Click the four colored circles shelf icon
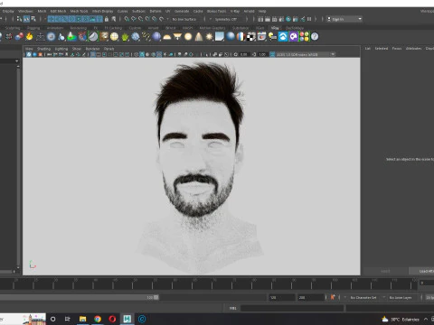 click(304, 37)
